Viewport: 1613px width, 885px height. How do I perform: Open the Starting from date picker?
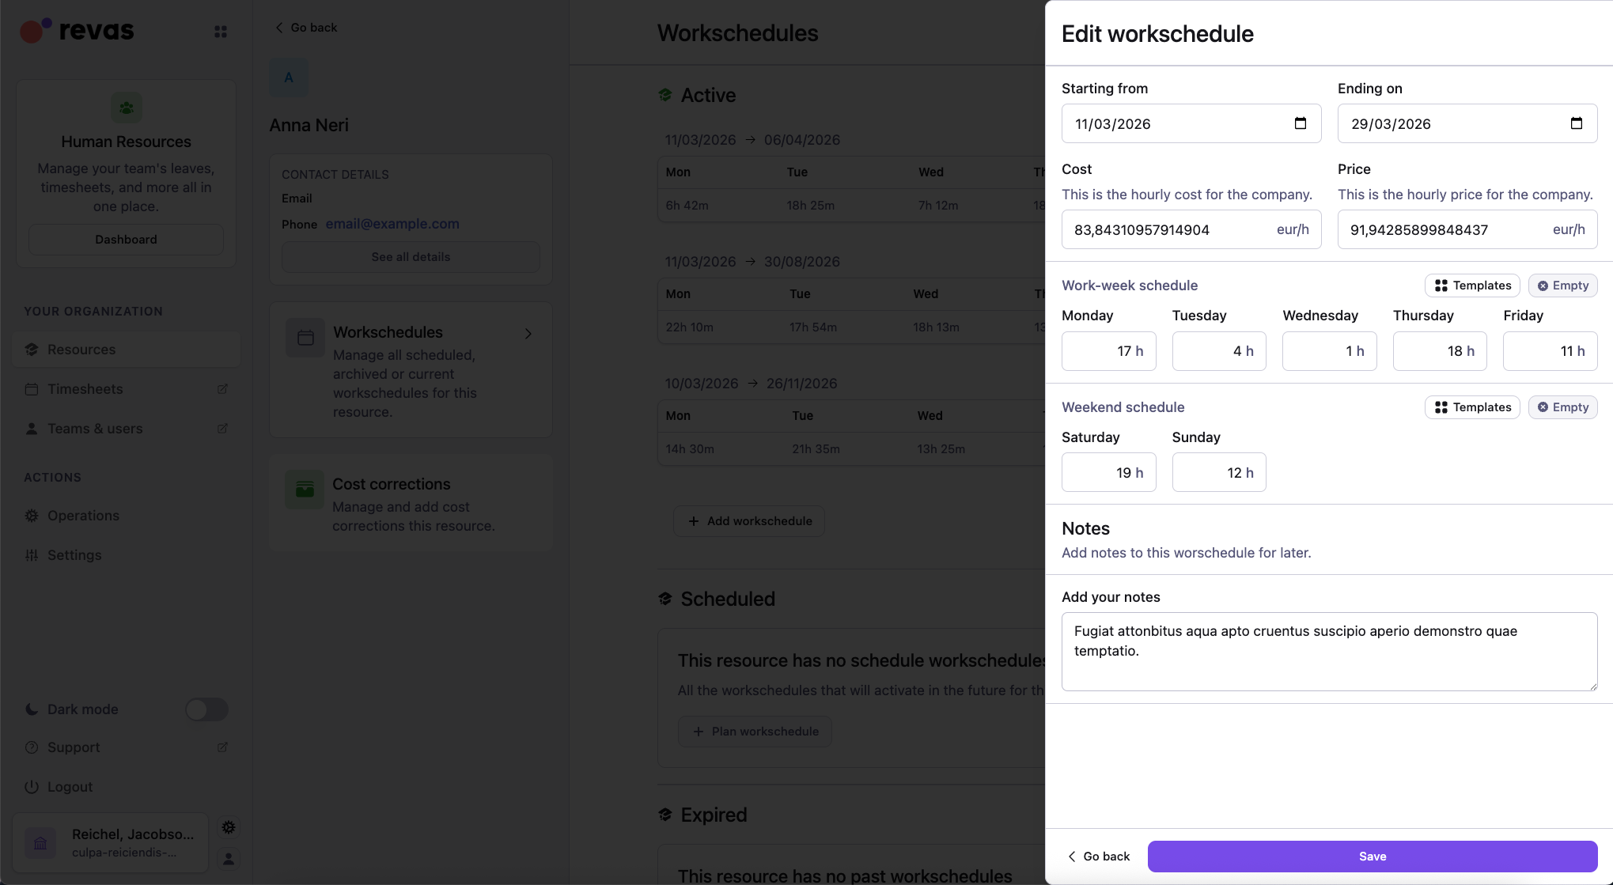[1300, 123]
